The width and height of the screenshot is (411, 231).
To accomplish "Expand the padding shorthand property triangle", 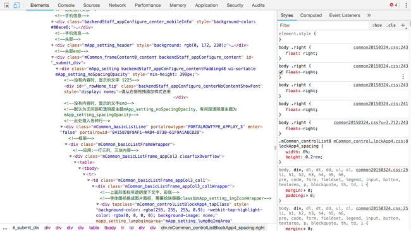I will coord(307,196).
